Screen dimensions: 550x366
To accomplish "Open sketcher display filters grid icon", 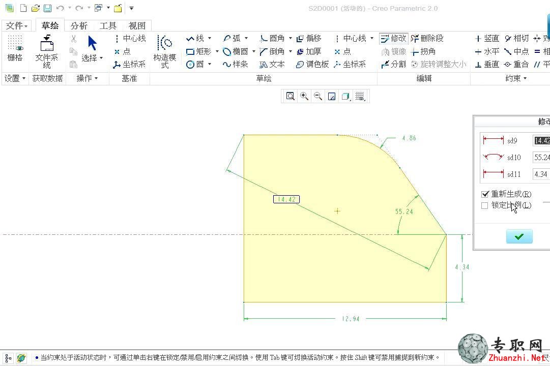I will [x=360, y=96].
